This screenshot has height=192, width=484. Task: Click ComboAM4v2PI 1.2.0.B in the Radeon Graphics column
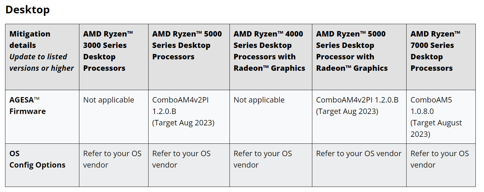(x=357, y=100)
